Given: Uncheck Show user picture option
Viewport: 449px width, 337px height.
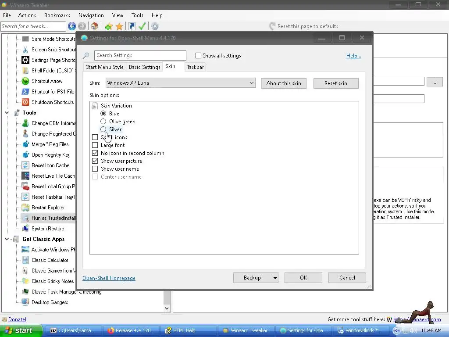Looking at the screenshot, I should pyautogui.click(x=95, y=161).
